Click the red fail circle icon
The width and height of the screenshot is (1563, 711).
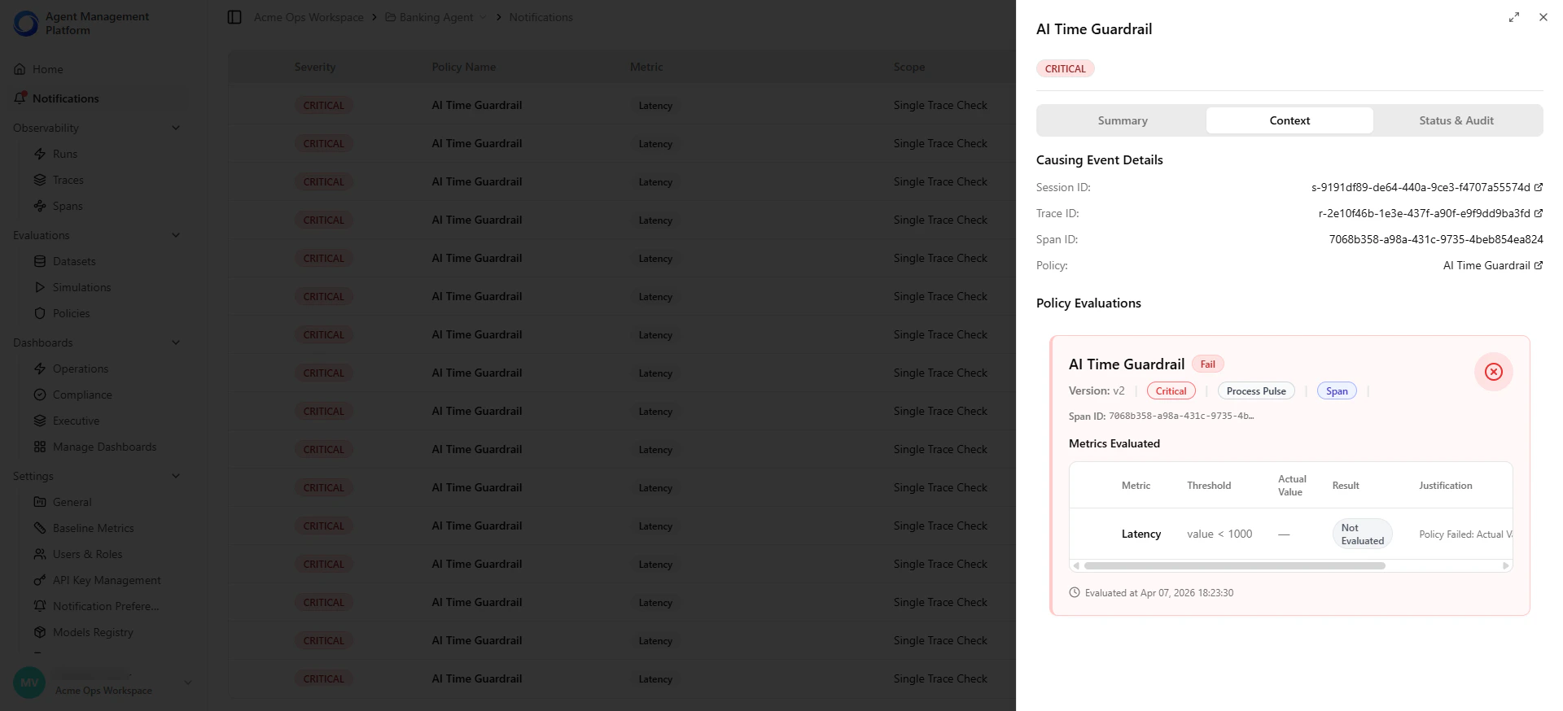click(1494, 372)
